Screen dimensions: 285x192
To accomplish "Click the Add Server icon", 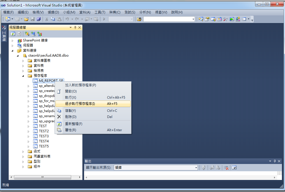I will point(33,34).
